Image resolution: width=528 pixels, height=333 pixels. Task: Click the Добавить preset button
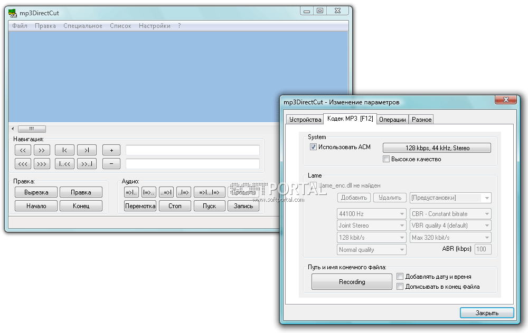354,198
